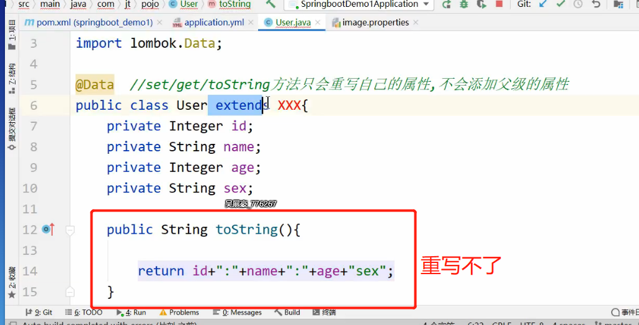Image resolution: width=639 pixels, height=325 pixels.
Task: Open the 6: TODO tool window
Action: [84, 313]
